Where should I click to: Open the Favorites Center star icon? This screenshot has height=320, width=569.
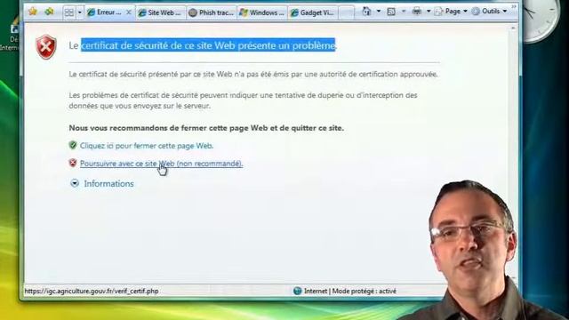(33, 12)
